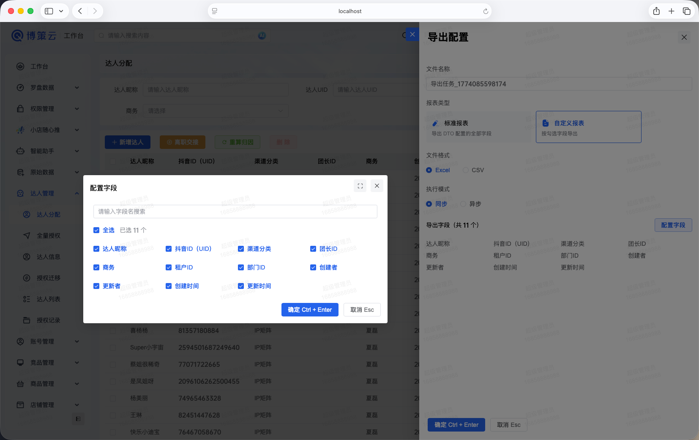Click the 原始数据 database icon
Viewport: 699px width, 440px height.
(x=20, y=172)
